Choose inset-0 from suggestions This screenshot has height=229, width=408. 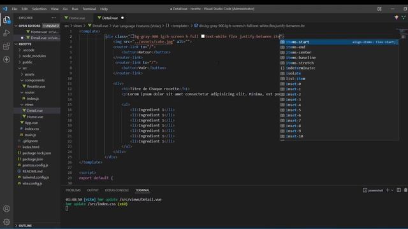point(339,84)
